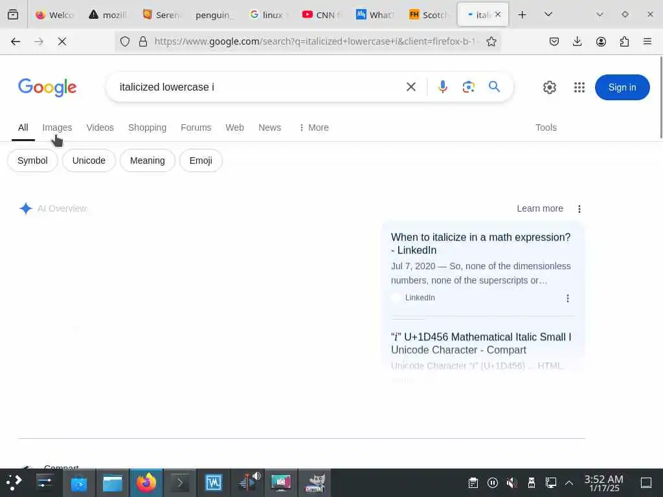
Task: Click the magnifier search button
Action: click(494, 87)
